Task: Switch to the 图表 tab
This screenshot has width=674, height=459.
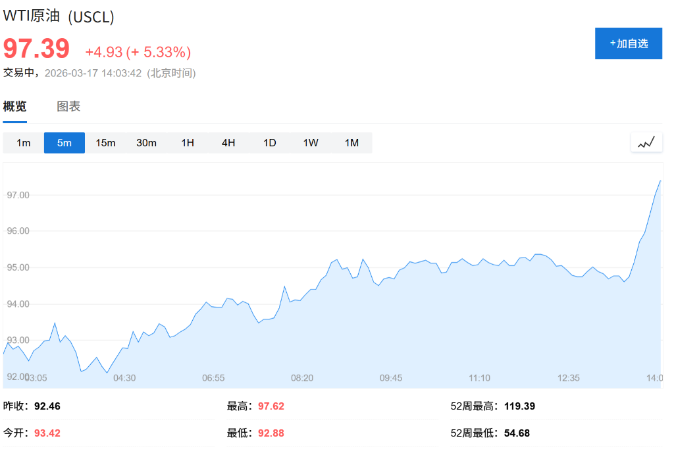Action: [x=69, y=106]
